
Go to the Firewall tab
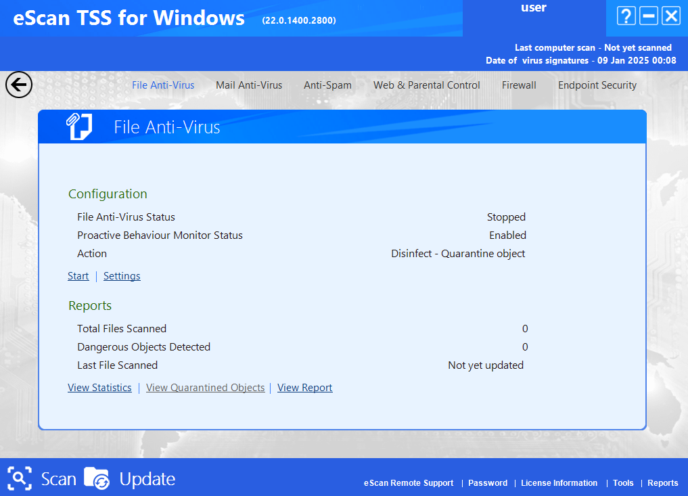click(x=519, y=85)
